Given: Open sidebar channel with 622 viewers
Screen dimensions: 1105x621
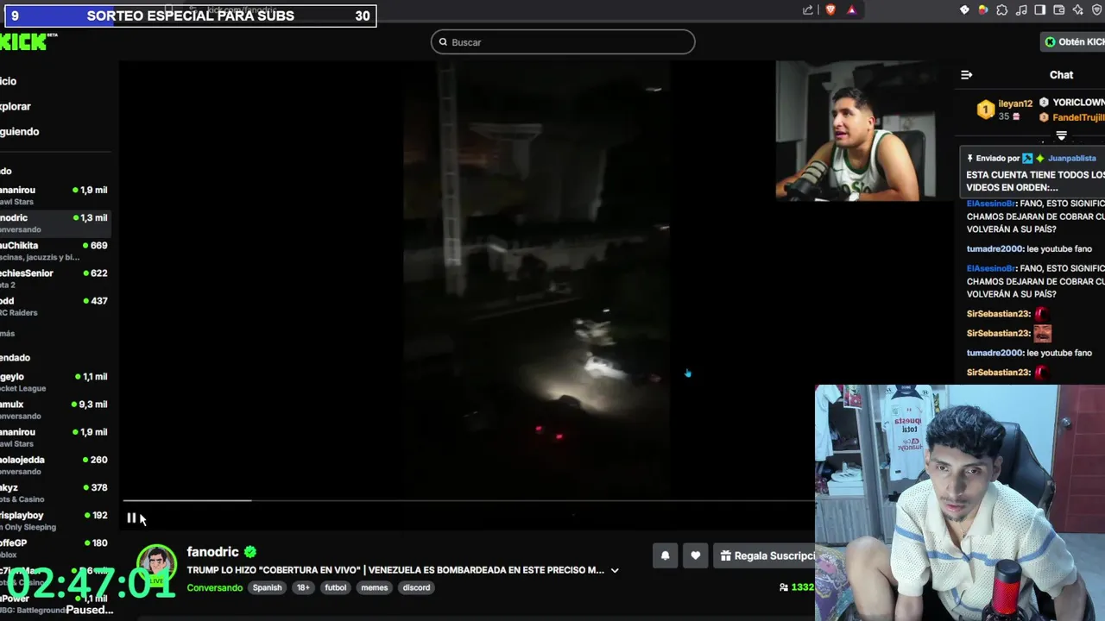Looking at the screenshot, I should [55, 278].
